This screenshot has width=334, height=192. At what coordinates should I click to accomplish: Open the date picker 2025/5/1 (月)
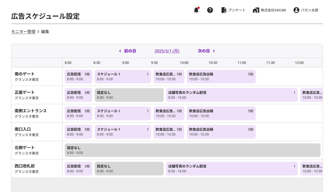167,51
